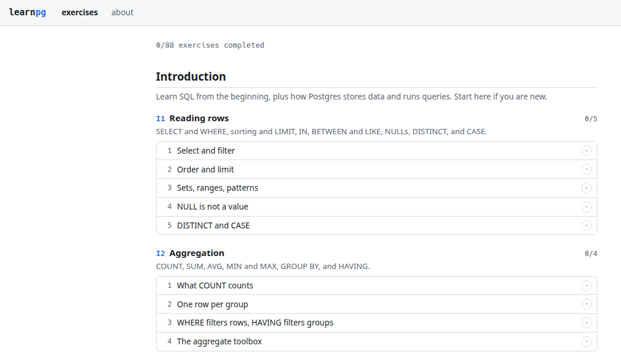Click the 'Reading rows' section heading
Viewport: 621px width, 362px height.
tap(199, 118)
